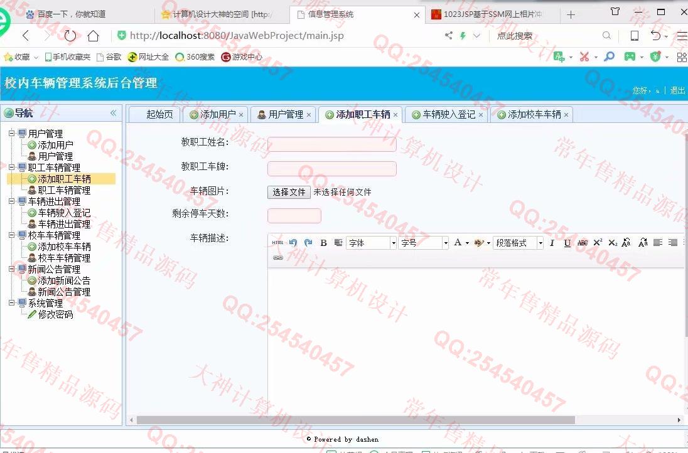This screenshot has width=688, height=453.
Task: Open 修改密码 in navigation tree
Action: pyautogui.click(x=55, y=314)
